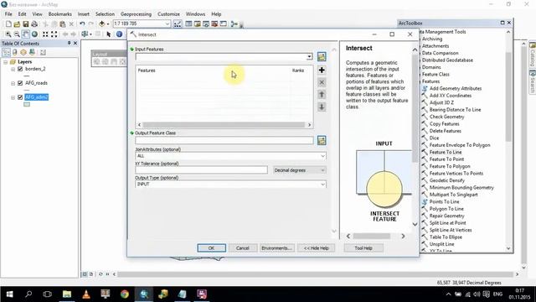This screenshot has width=536, height=302.
Task: Collapse the AFG_adm2 layer legend
Action: coord(13,97)
